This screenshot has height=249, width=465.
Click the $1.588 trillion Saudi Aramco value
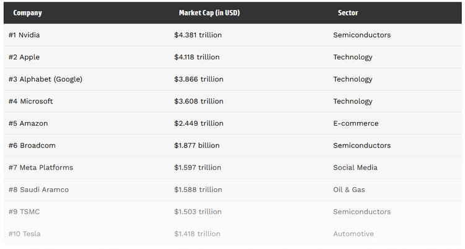coord(198,190)
